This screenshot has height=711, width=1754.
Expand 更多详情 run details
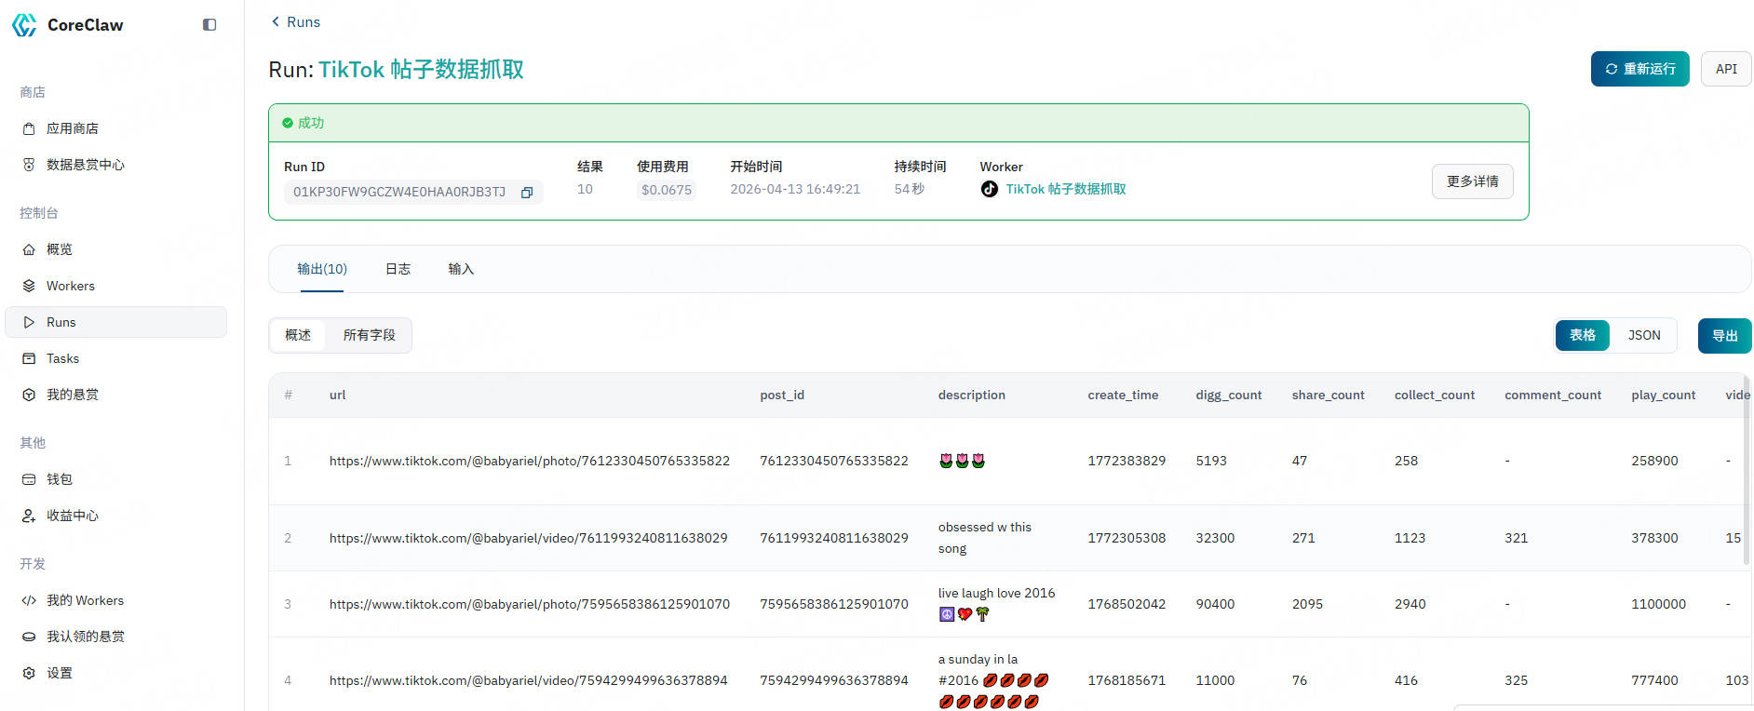[x=1472, y=181]
